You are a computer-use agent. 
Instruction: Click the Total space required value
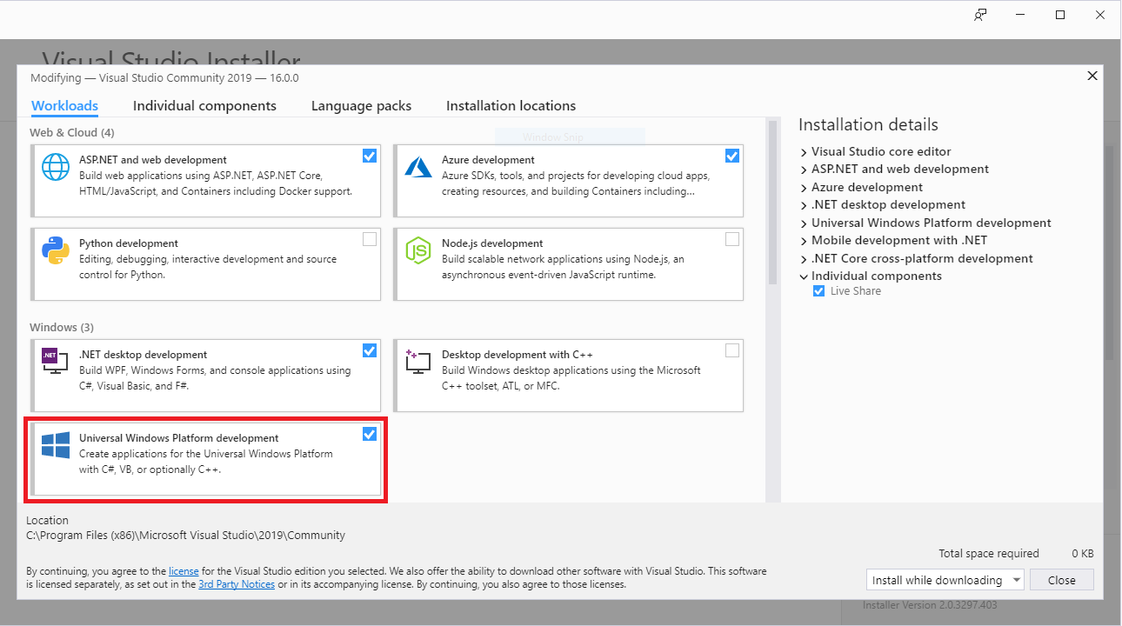(1083, 554)
